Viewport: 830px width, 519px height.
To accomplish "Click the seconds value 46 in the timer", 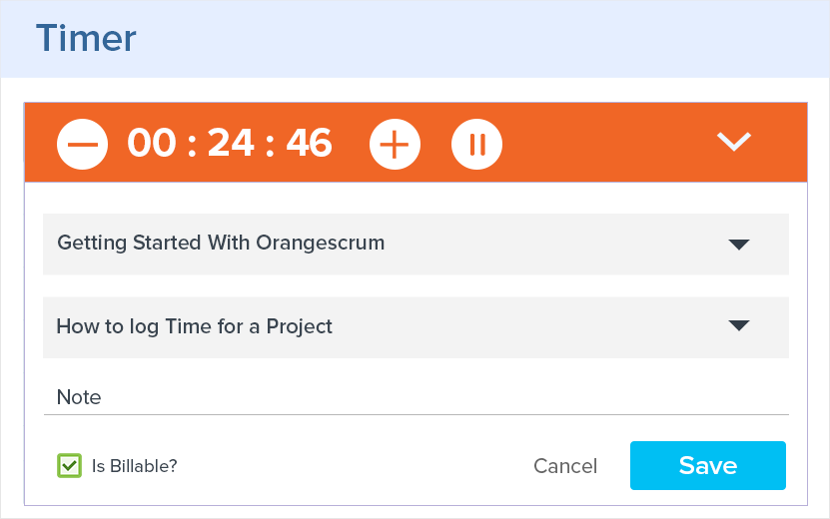I will (309, 144).
